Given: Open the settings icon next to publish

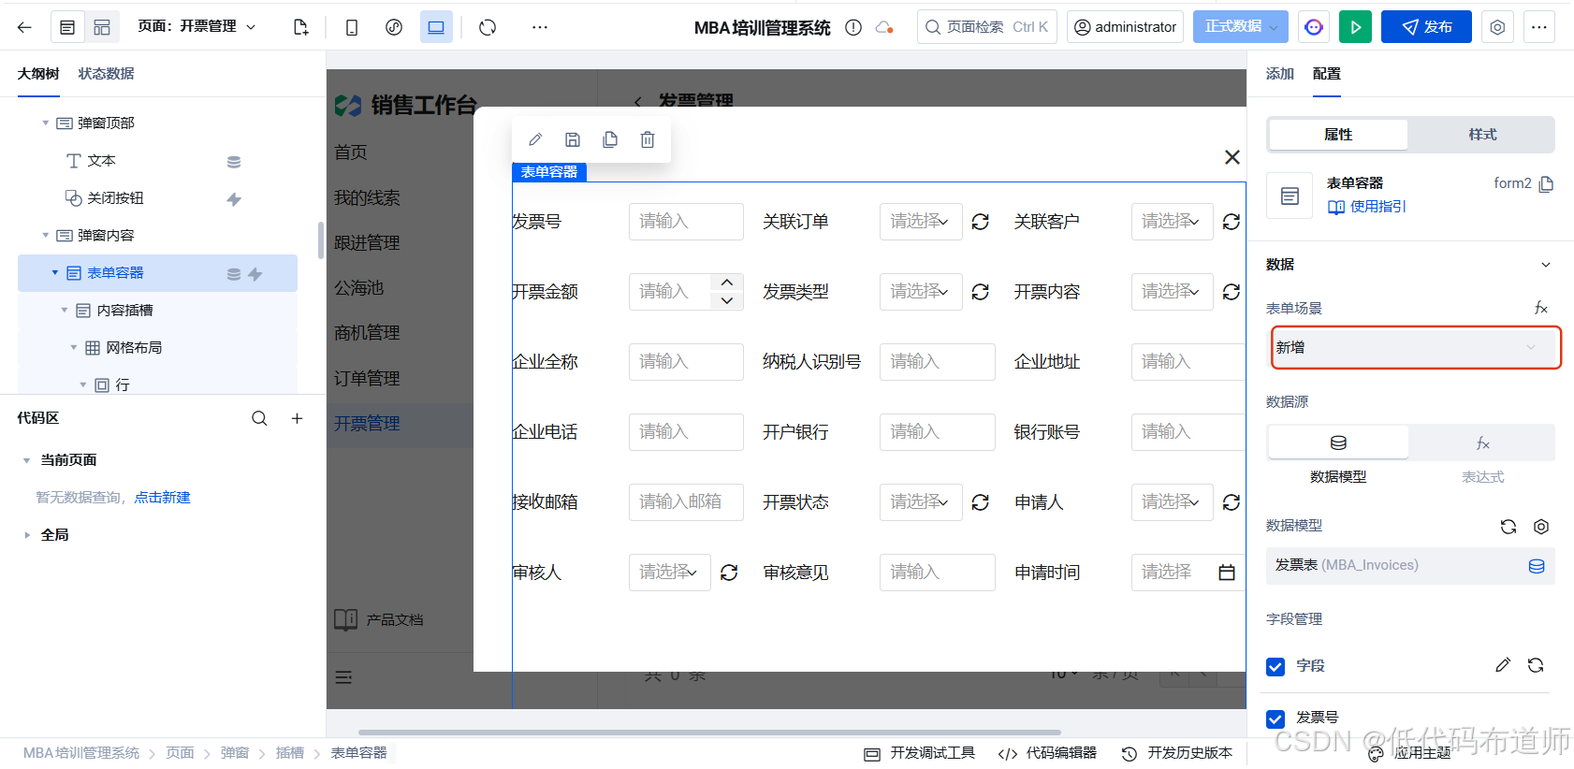Looking at the screenshot, I should pos(1497,27).
